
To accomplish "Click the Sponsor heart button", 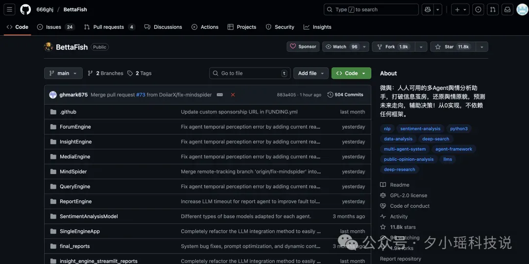I will pyautogui.click(x=303, y=47).
